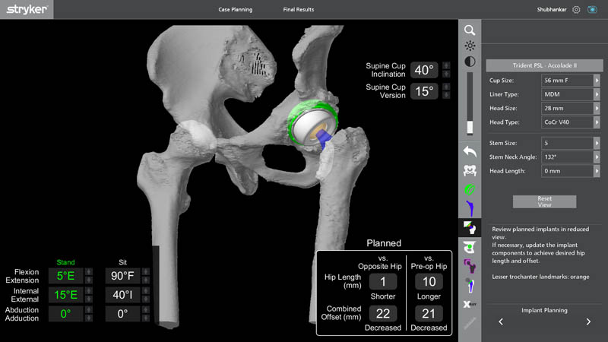Open the Cup Size dropdown
The width and height of the screenshot is (608, 342).
click(x=597, y=81)
